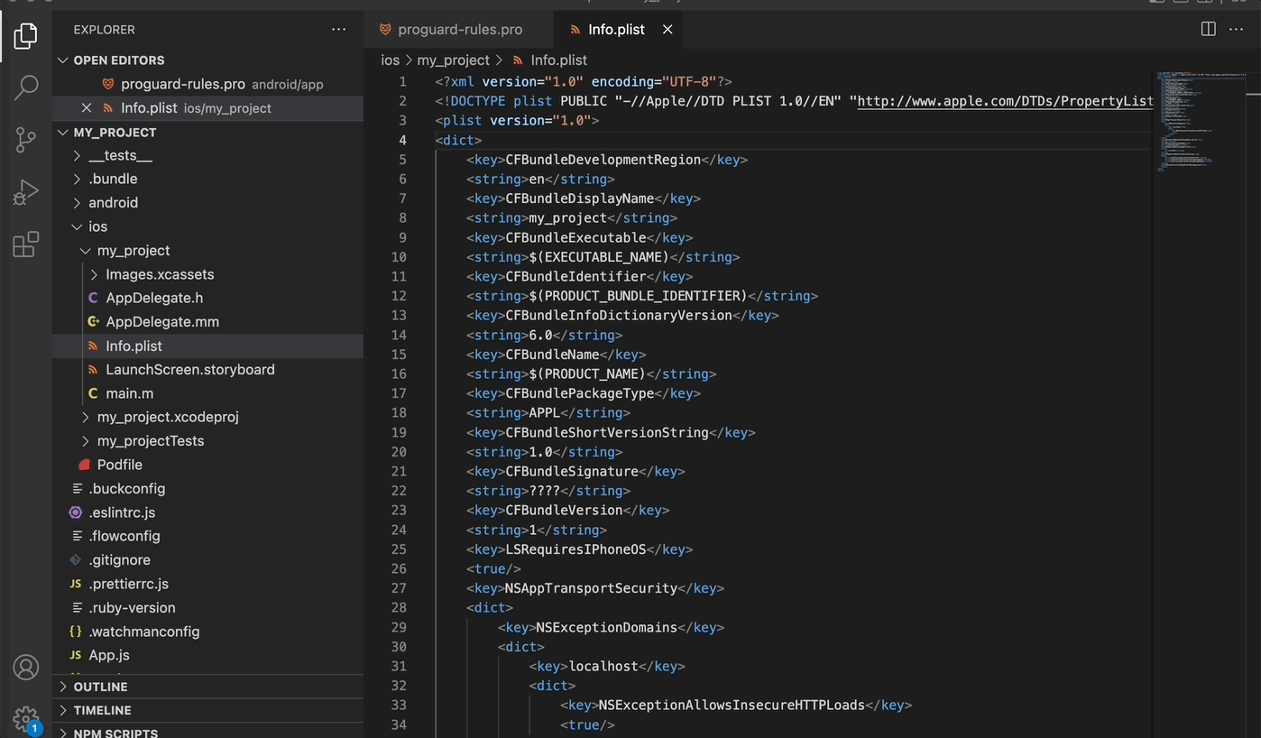Open the Podfile in explorer

tap(119, 465)
